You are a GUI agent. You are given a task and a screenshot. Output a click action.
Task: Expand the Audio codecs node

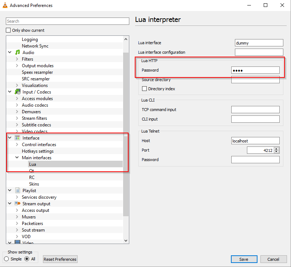click(x=17, y=105)
